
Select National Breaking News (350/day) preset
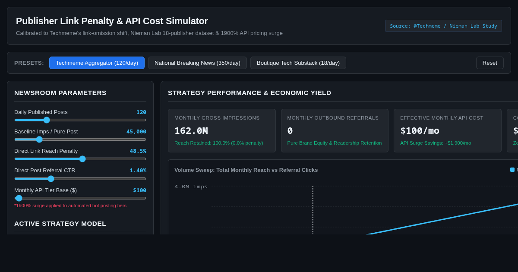point(197,63)
